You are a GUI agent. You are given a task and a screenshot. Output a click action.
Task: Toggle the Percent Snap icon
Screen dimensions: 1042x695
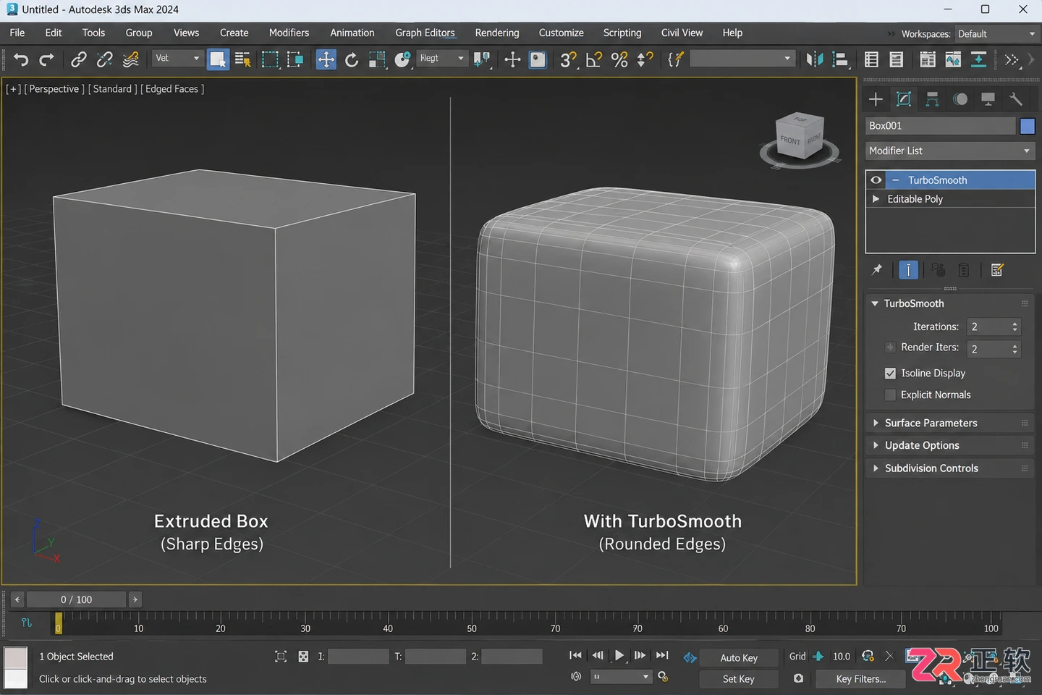point(619,59)
